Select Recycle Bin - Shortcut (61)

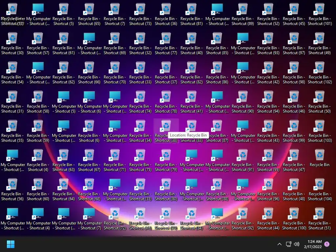pos(64,44)
